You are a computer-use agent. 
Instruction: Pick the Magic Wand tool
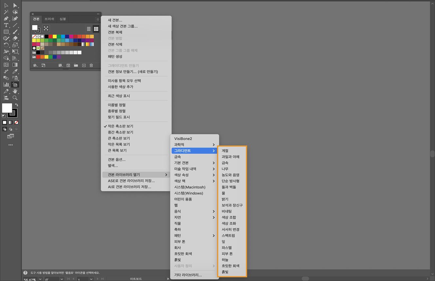[x=6, y=12]
